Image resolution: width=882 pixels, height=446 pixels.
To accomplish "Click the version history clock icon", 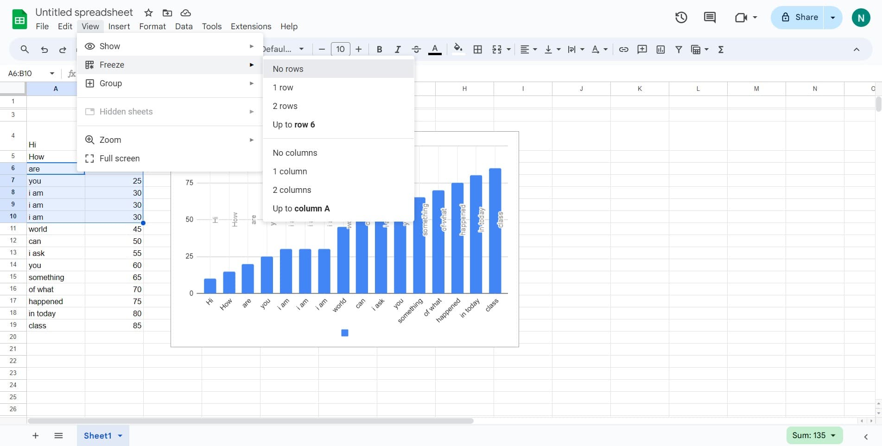I will [x=681, y=18].
